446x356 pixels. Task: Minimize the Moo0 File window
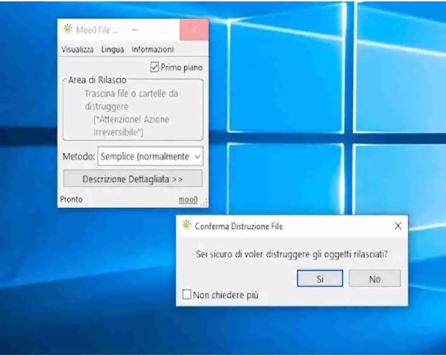pyautogui.click(x=135, y=29)
